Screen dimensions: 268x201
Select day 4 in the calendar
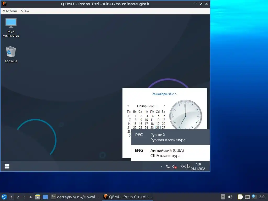153,116
